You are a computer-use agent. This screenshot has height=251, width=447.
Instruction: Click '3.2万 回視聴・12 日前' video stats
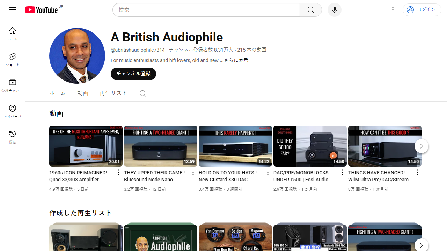pos(145,189)
